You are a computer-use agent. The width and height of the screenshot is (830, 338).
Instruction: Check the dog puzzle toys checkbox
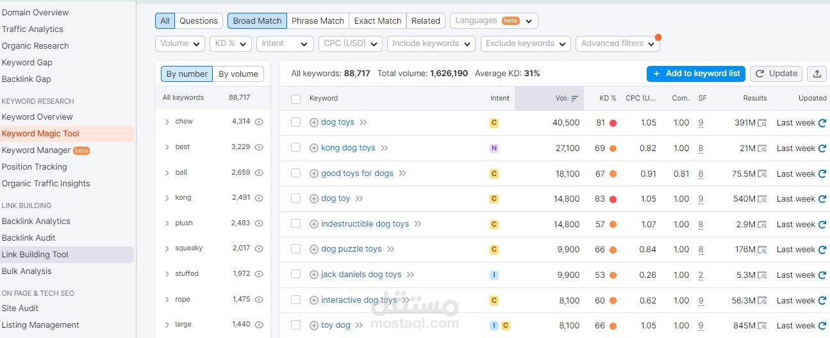tap(295, 249)
